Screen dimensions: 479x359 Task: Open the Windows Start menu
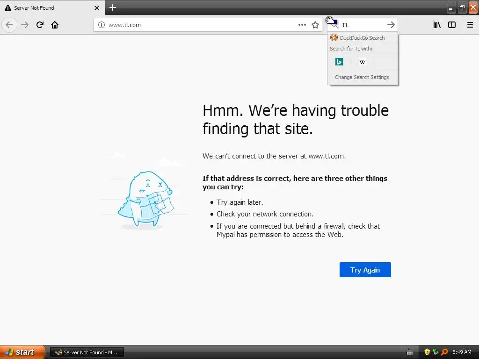[x=22, y=352]
